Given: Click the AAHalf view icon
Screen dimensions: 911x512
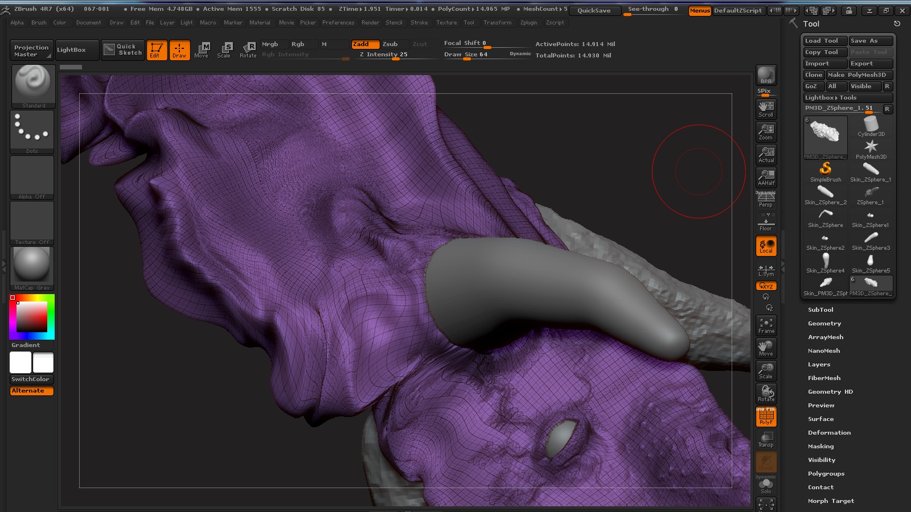Looking at the screenshot, I should pyautogui.click(x=766, y=177).
